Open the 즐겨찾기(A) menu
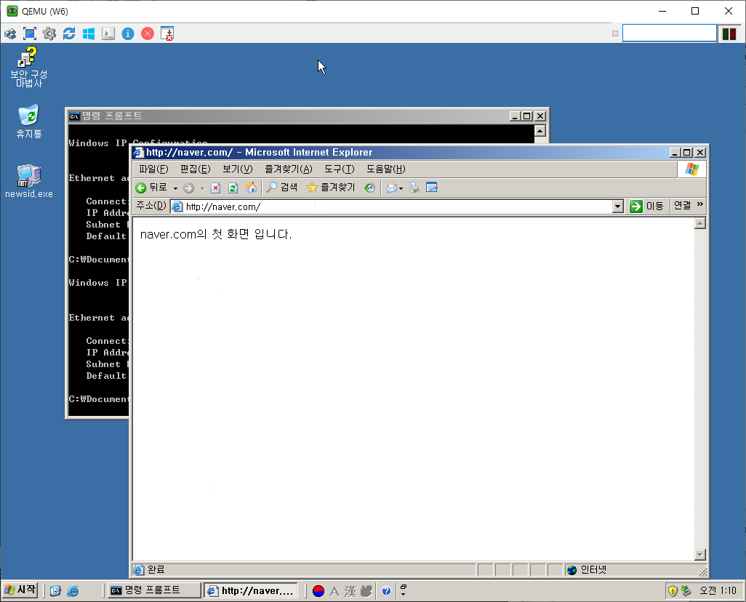Screen dimensions: 746x602 coord(289,169)
